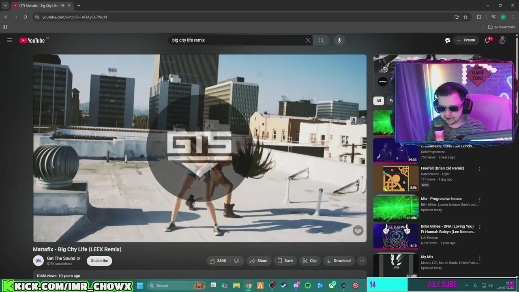Open options for Freefall (Brian Cid Remix)
This screenshot has width=519, height=292.
480,169
